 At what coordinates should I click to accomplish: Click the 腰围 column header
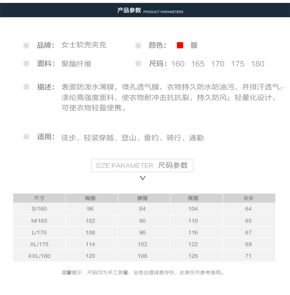pos(142,198)
